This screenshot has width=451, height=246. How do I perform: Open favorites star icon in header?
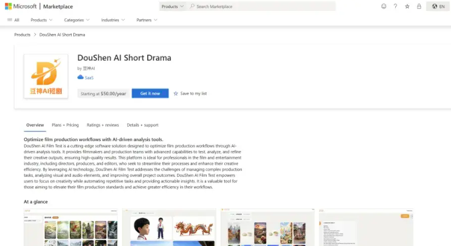coord(407,6)
